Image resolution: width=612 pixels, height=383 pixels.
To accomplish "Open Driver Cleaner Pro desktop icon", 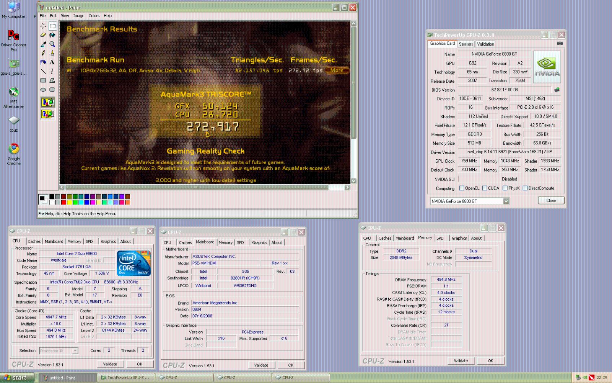I will pyautogui.click(x=14, y=41).
